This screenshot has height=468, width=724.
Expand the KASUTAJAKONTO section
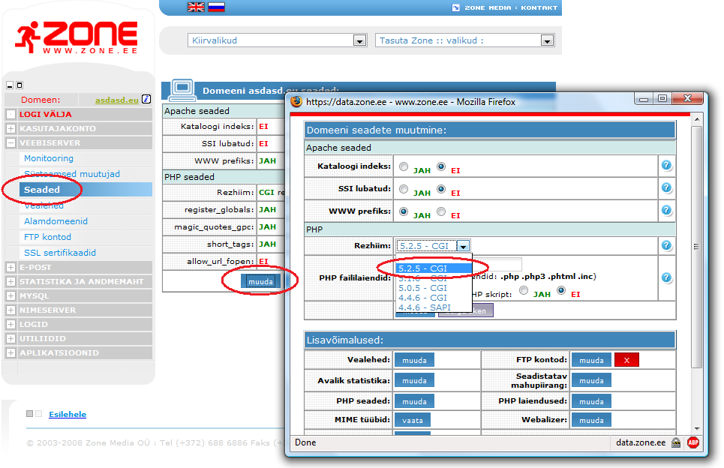click(11, 128)
